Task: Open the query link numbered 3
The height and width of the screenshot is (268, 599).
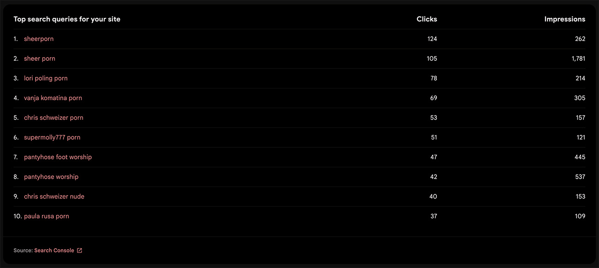Action: click(46, 78)
